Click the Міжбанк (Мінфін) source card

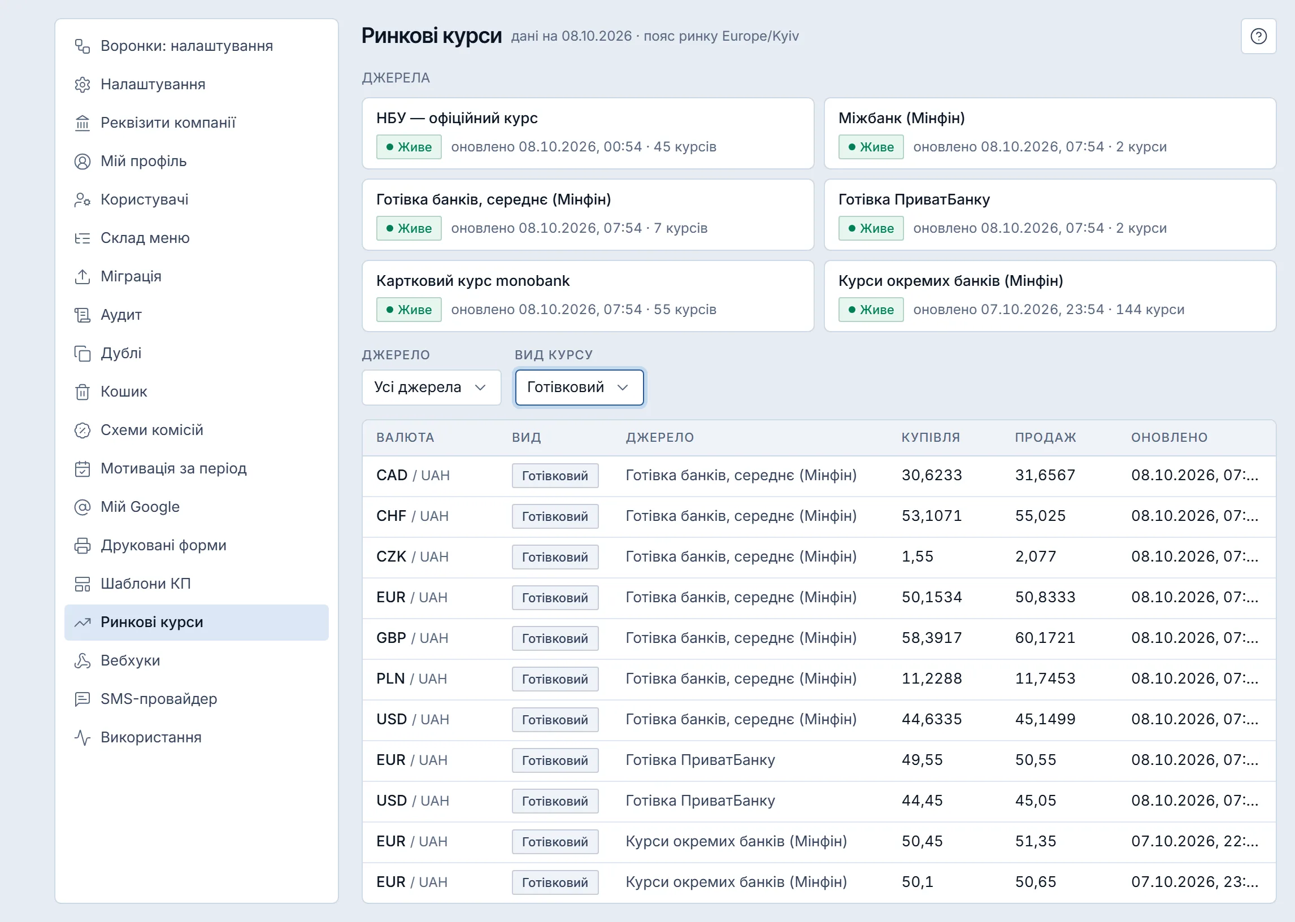click(x=1050, y=133)
